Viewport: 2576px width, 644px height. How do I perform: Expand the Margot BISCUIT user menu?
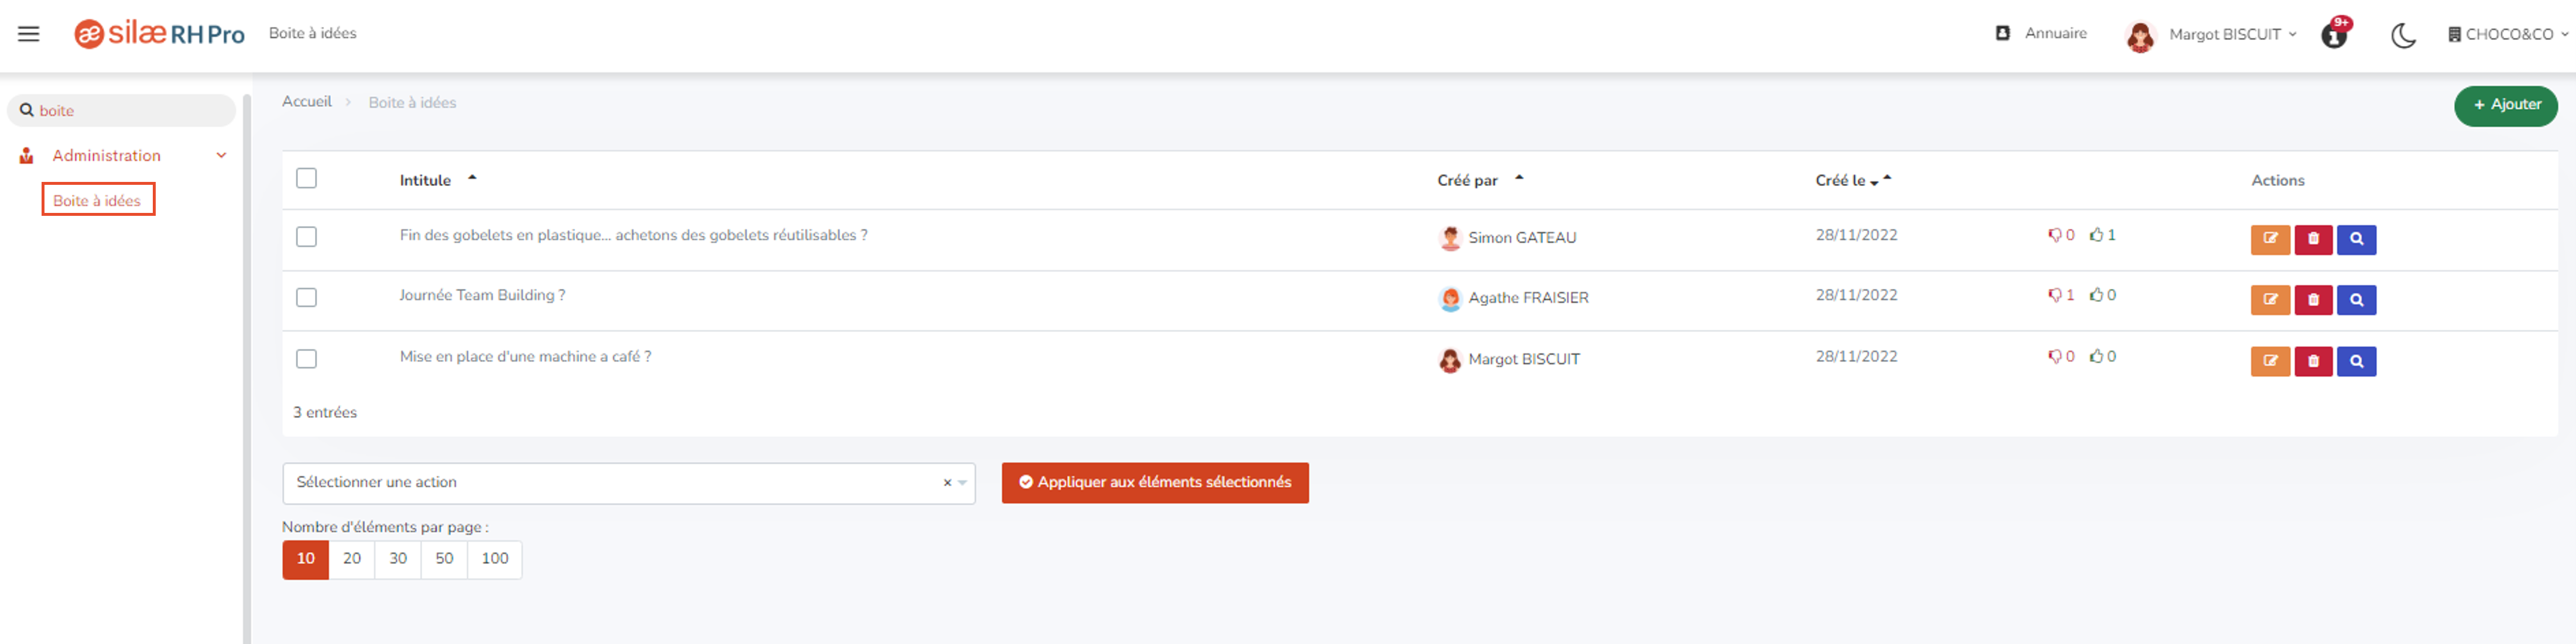click(x=2210, y=35)
